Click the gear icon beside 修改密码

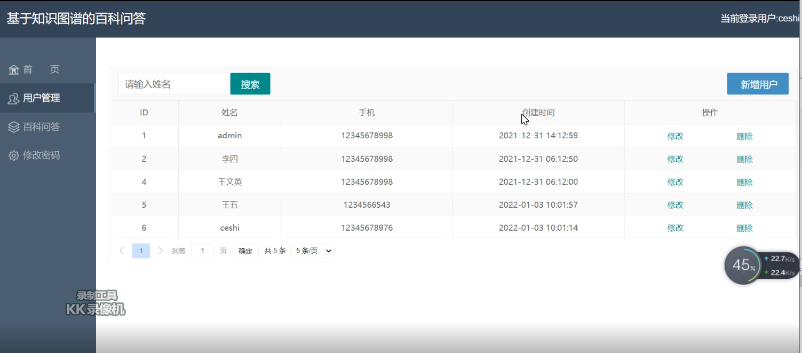click(x=14, y=156)
